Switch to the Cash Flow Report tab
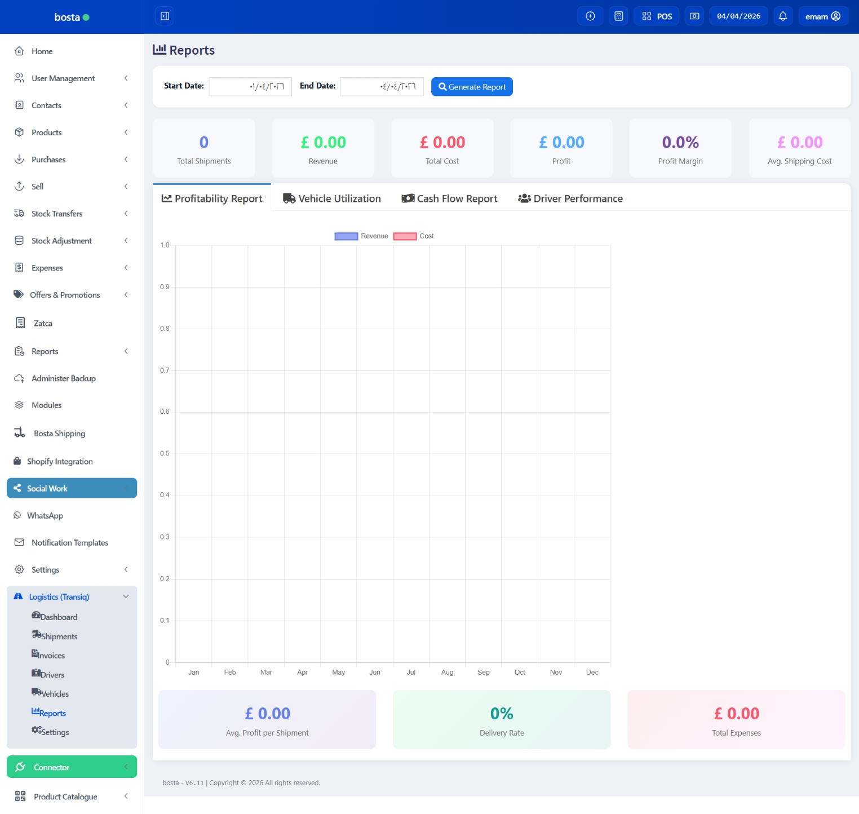Viewport: 859px width, 814px height. point(449,198)
